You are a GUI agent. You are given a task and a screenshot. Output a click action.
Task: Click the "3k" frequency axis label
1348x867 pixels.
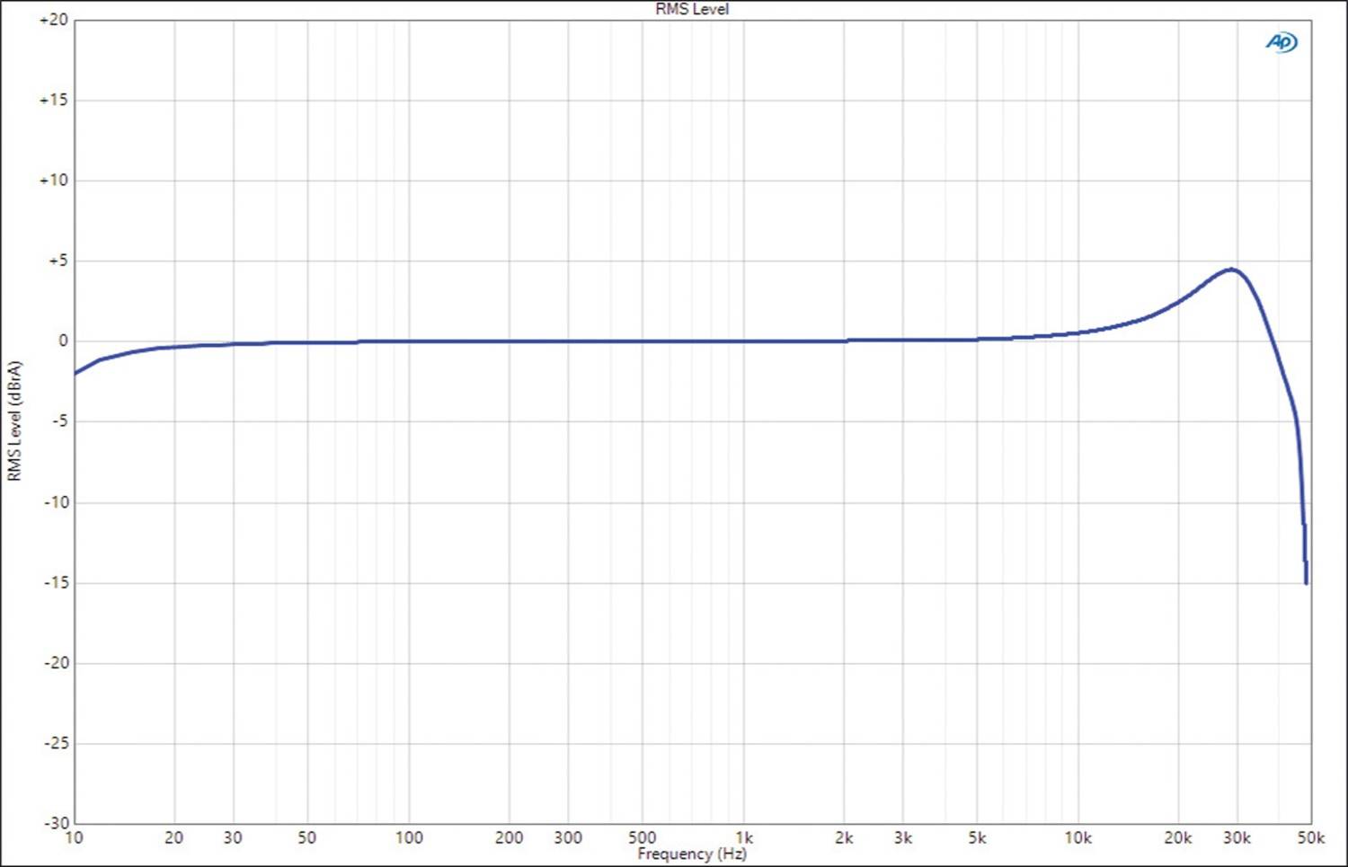coord(903,837)
